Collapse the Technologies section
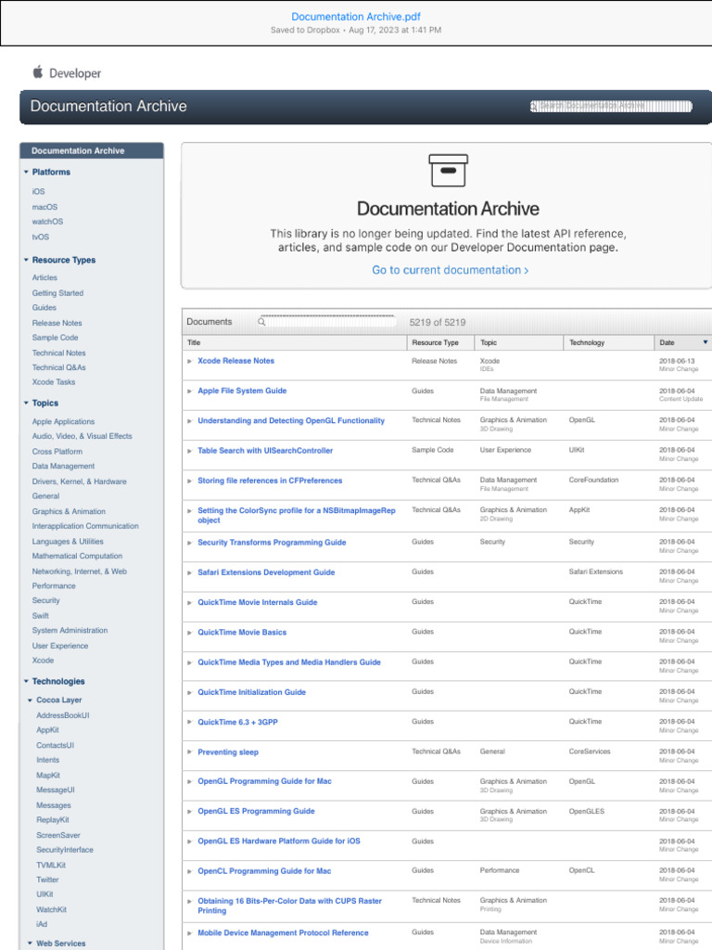 tap(26, 681)
